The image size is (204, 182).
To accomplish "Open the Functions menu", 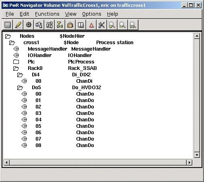I will 47,14.
